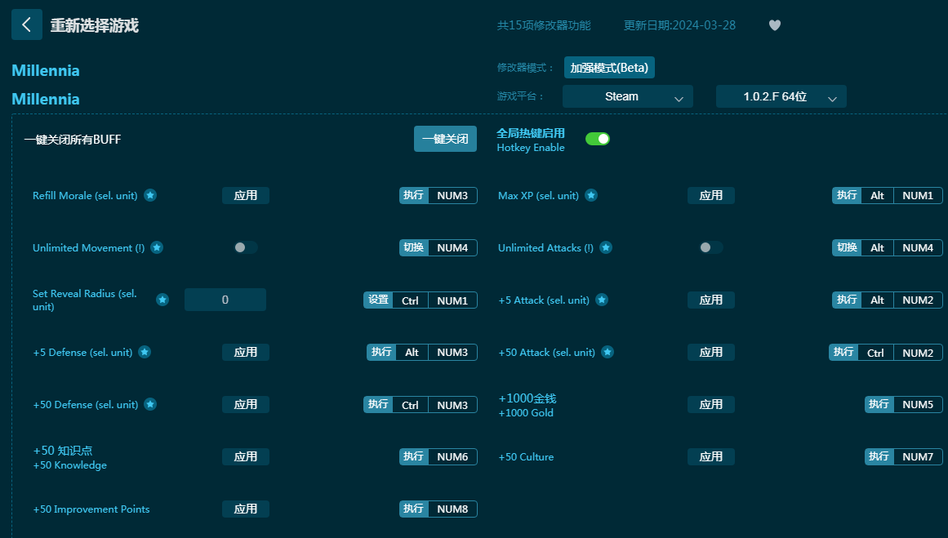The width and height of the screenshot is (948, 538).
Task: Click 设置 hotkey for Set Reveal Radius
Action: [379, 300]
